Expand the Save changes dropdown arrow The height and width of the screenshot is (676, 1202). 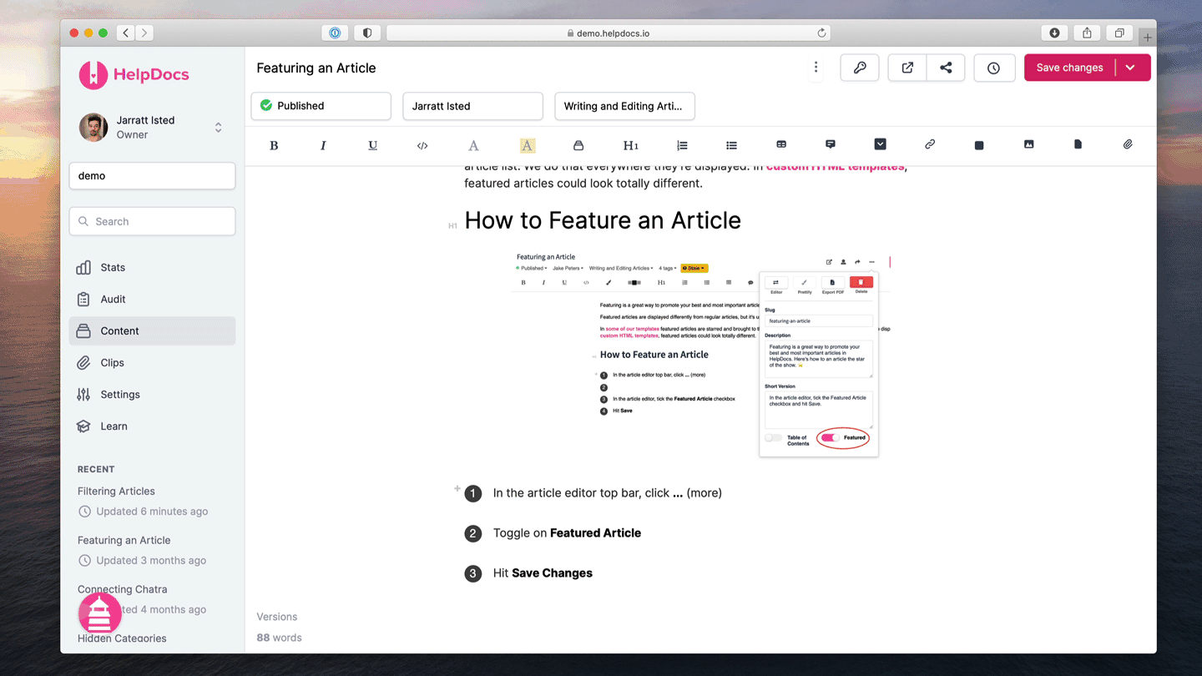(1130, 68)
